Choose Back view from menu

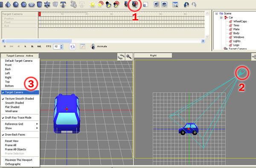(x=20, y=69)
